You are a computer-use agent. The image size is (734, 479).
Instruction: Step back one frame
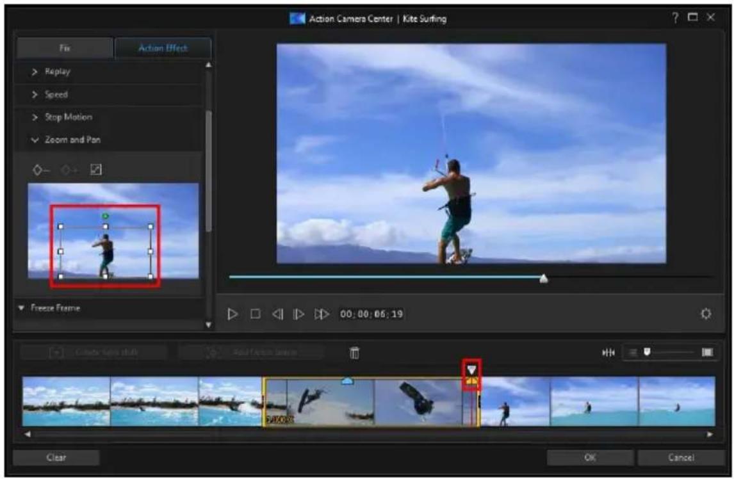click(277, 314)
